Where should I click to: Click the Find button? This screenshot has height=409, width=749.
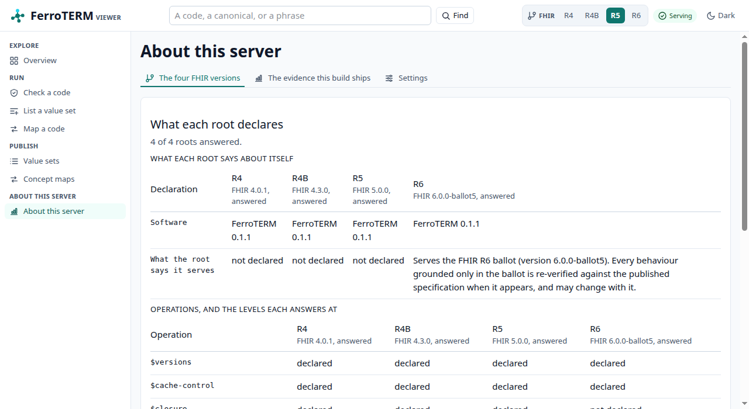[455, 16]
